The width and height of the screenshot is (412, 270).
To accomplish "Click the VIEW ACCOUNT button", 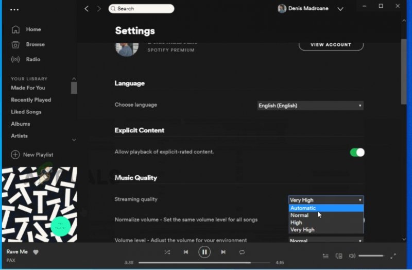I will click(x=331, y=45).
